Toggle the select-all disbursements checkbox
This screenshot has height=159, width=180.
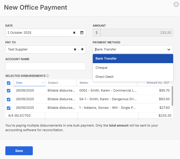pyautogui.click(x=9, y=83)
